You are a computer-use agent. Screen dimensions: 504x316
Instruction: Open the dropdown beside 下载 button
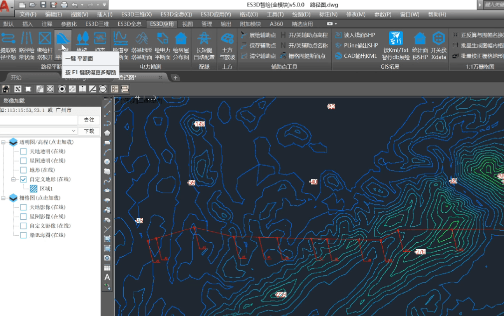tap(74, 131)
